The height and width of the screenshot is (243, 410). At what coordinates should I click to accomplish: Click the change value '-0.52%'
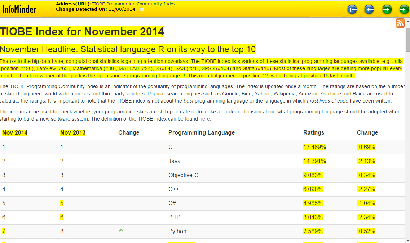[x=366, y=231]
